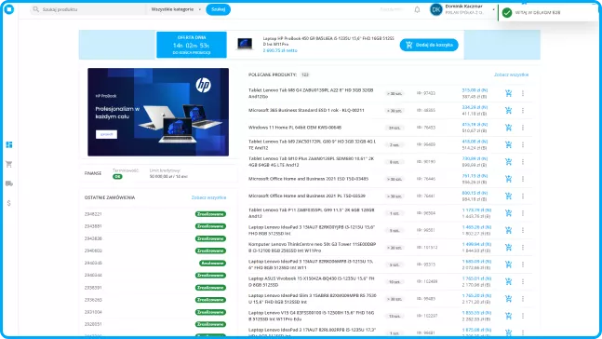The width and height of the screenshot is (602, 339).
Task: Expand the Dominik Kaczmar account dropdown arrow
Action: click(493, 9)
